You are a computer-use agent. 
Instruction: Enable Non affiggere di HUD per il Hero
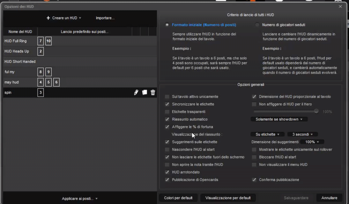point(254,104)
